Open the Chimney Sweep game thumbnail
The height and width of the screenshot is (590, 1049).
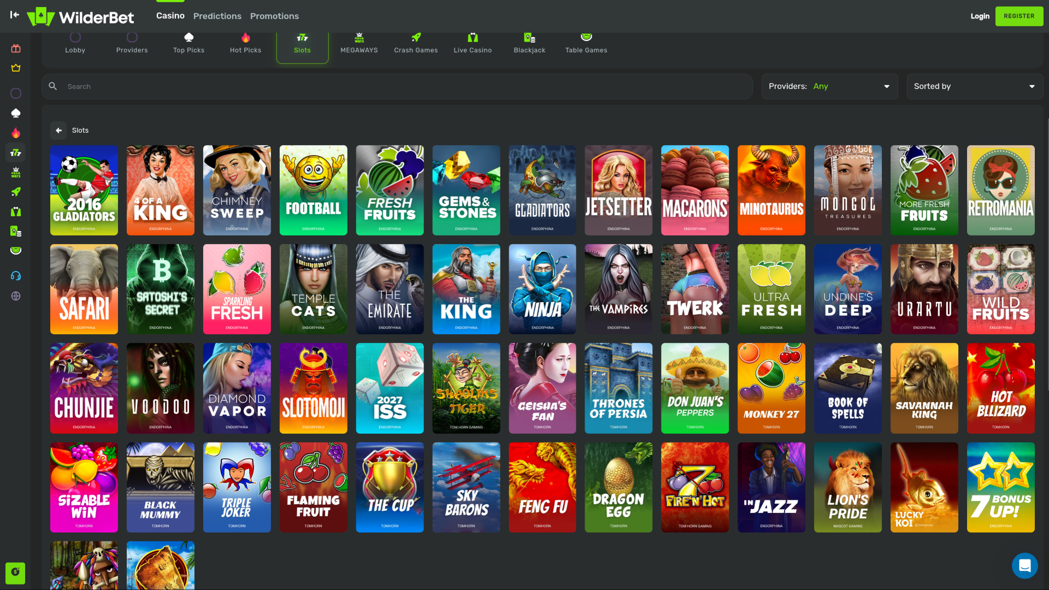[x=237, y=190]
